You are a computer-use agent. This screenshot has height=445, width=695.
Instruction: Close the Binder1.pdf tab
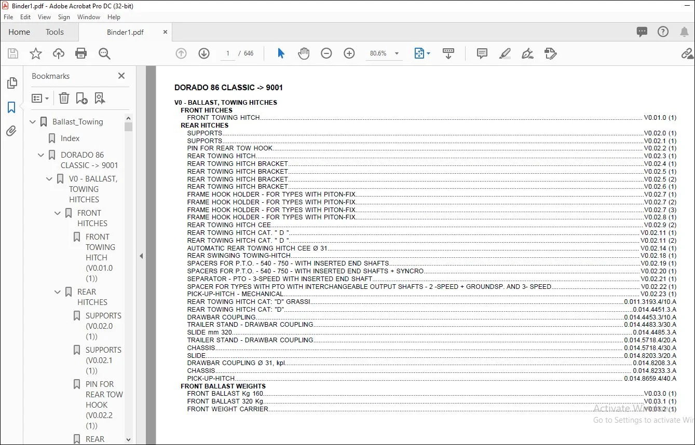166,32
